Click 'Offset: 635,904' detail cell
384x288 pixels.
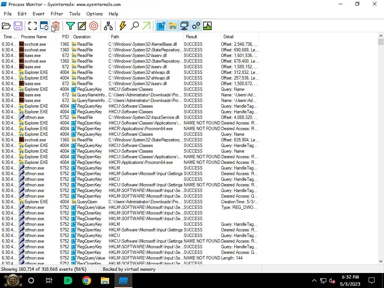pyautogui.click(x=240, y=140)
